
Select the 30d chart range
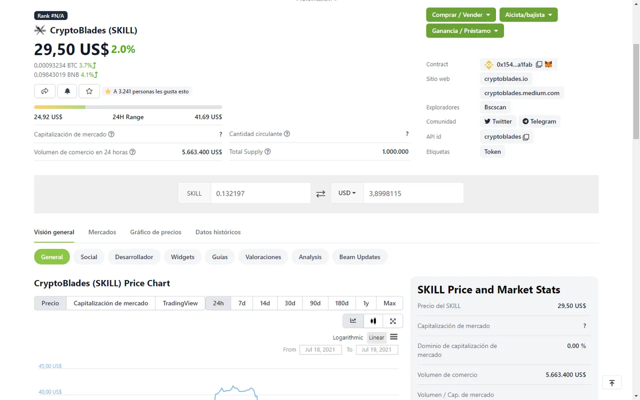290,303
